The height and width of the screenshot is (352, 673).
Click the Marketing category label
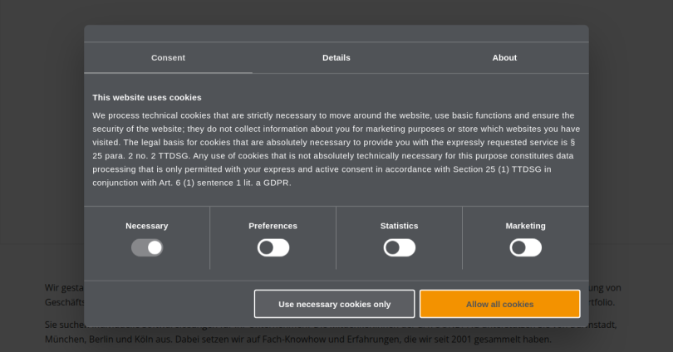point(525,226)
